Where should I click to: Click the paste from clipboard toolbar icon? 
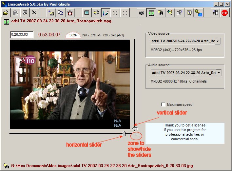click(x=15, y=13)
